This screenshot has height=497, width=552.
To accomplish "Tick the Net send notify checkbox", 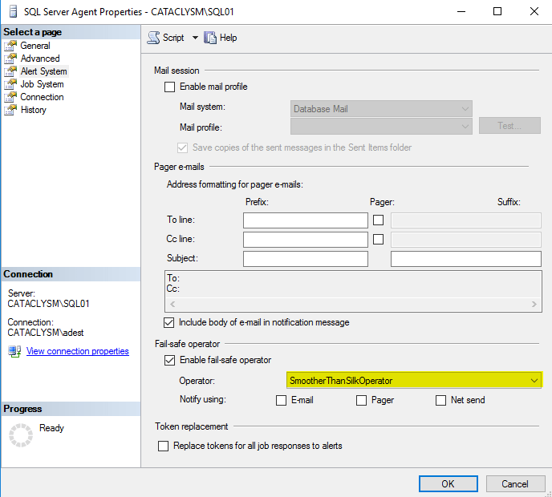I will pyautogui.click(x=440, y=400).
